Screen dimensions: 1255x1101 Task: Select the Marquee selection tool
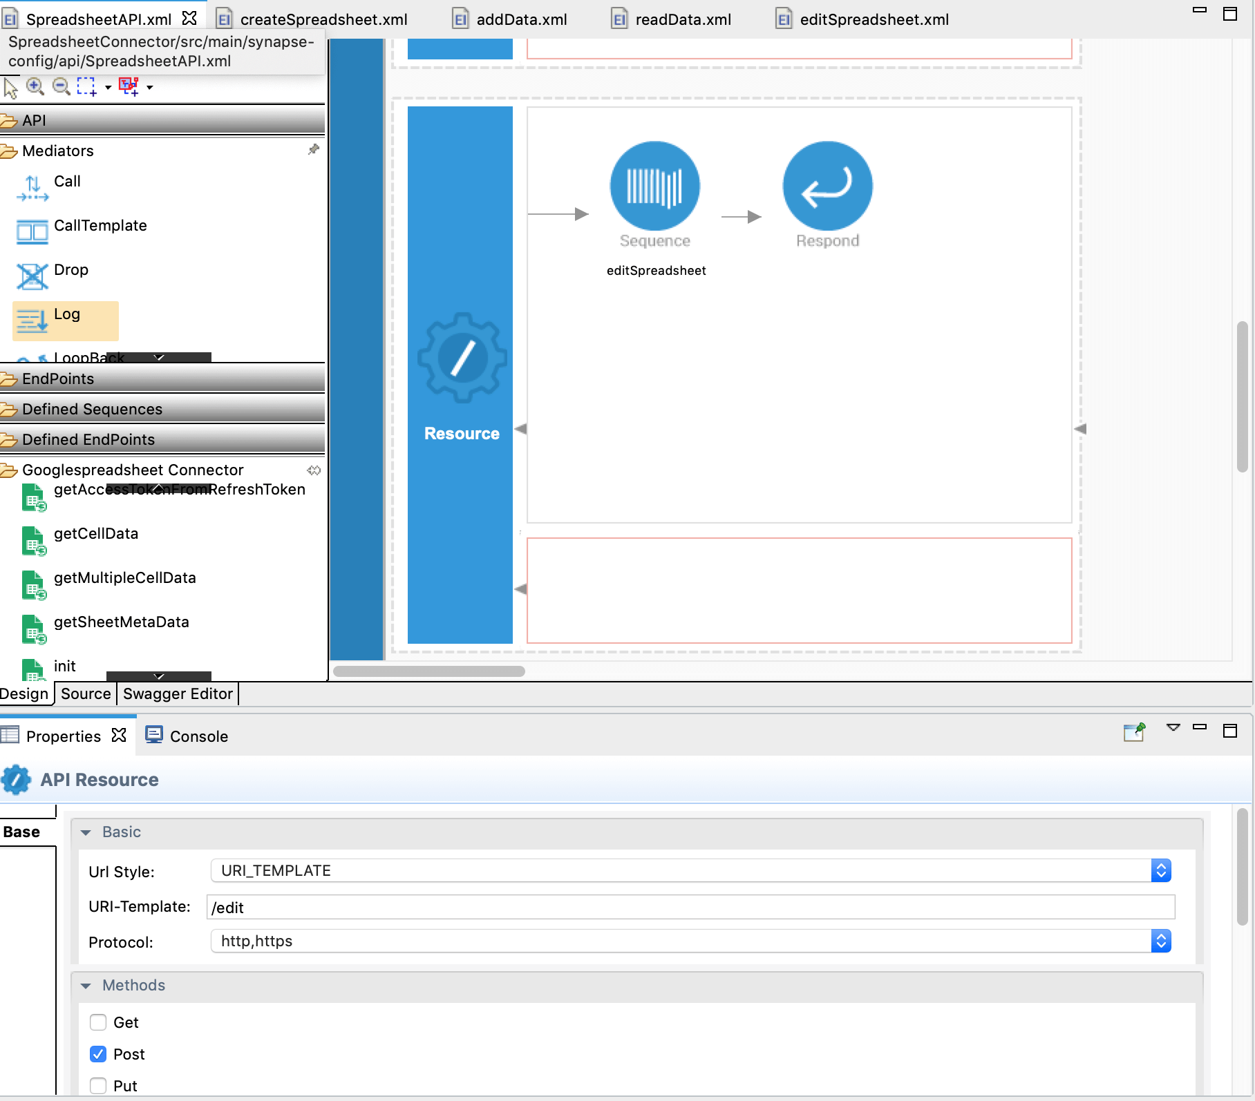click(86, 87)
